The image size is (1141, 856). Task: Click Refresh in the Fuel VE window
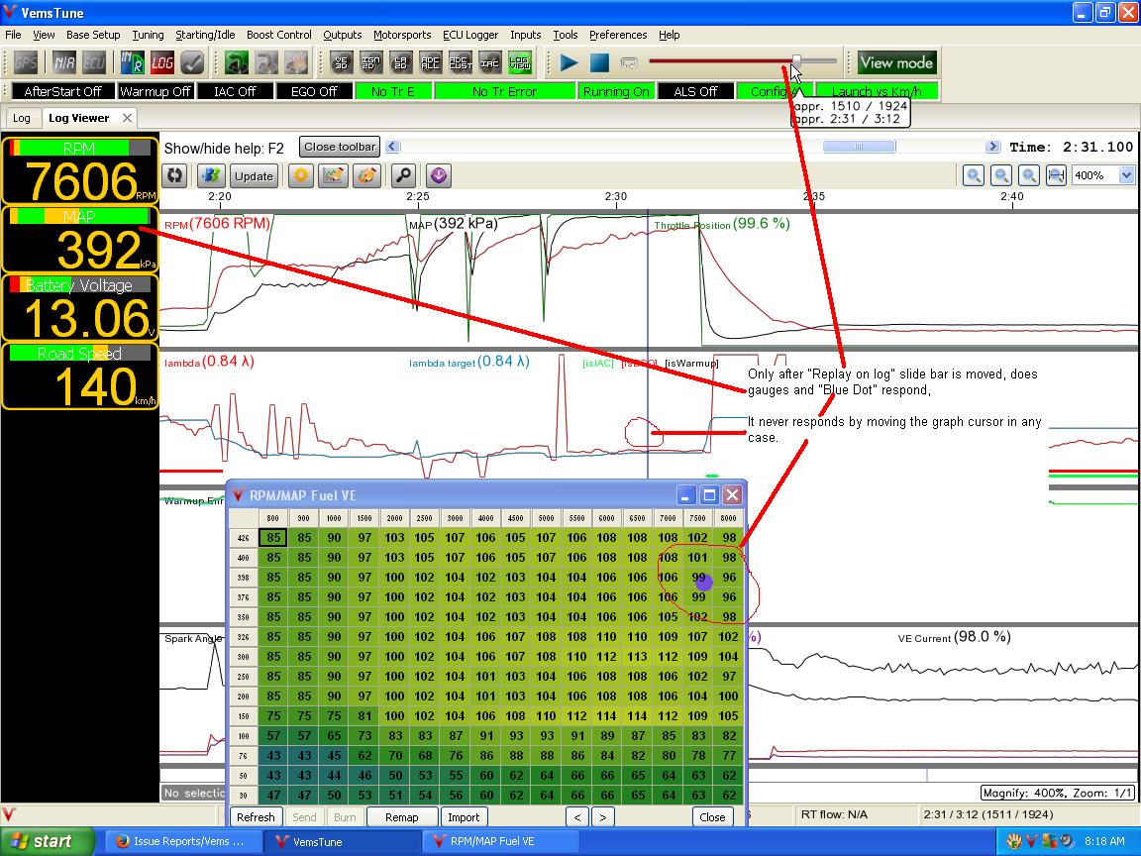pyautogui.click(x=256, y=817)
